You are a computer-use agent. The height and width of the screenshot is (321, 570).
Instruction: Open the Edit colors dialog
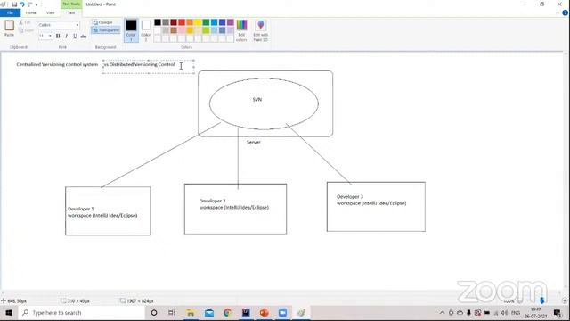tap(241, 30)
